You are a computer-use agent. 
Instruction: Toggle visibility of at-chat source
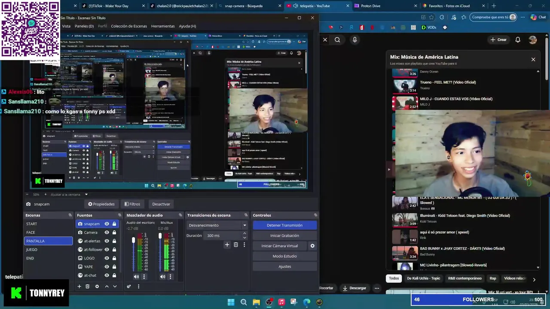click(107, 275)
